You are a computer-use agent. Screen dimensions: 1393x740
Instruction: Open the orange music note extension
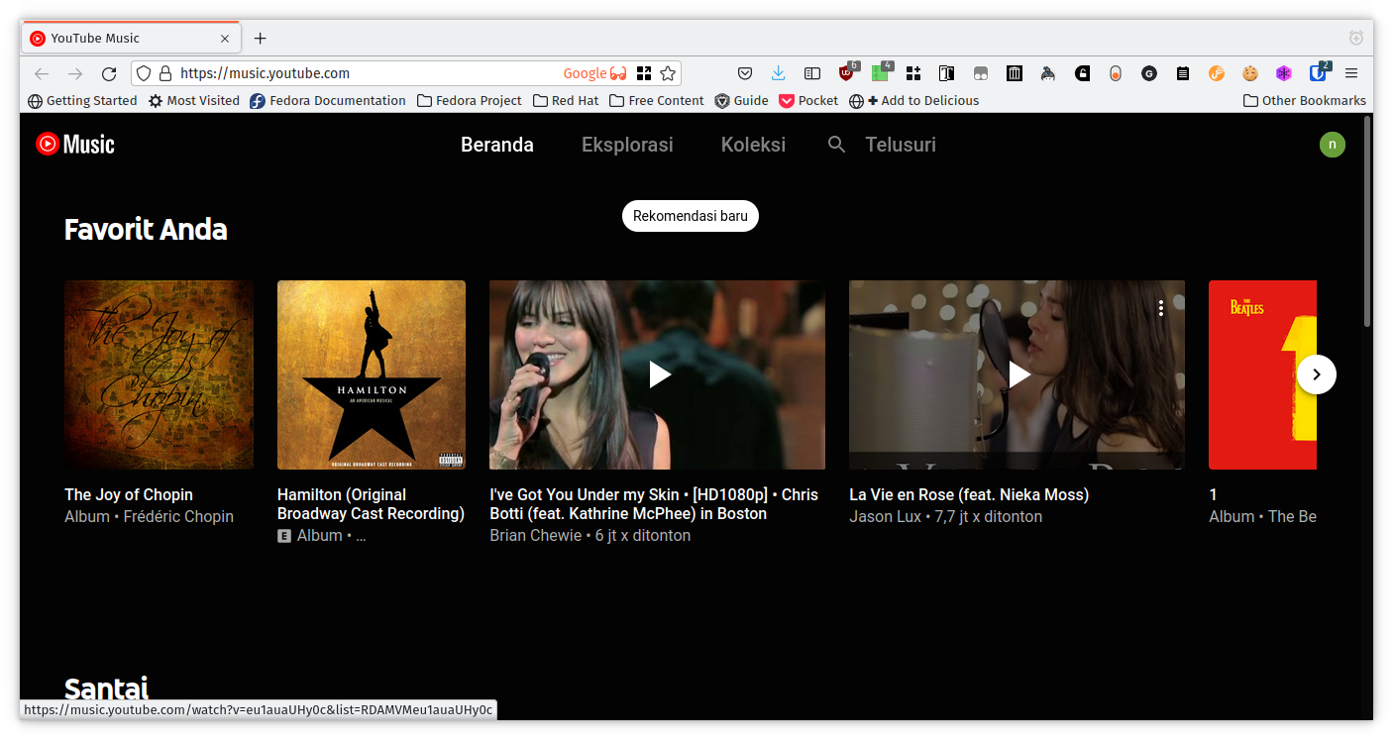pyautogui.click(x=1217, y=73)
